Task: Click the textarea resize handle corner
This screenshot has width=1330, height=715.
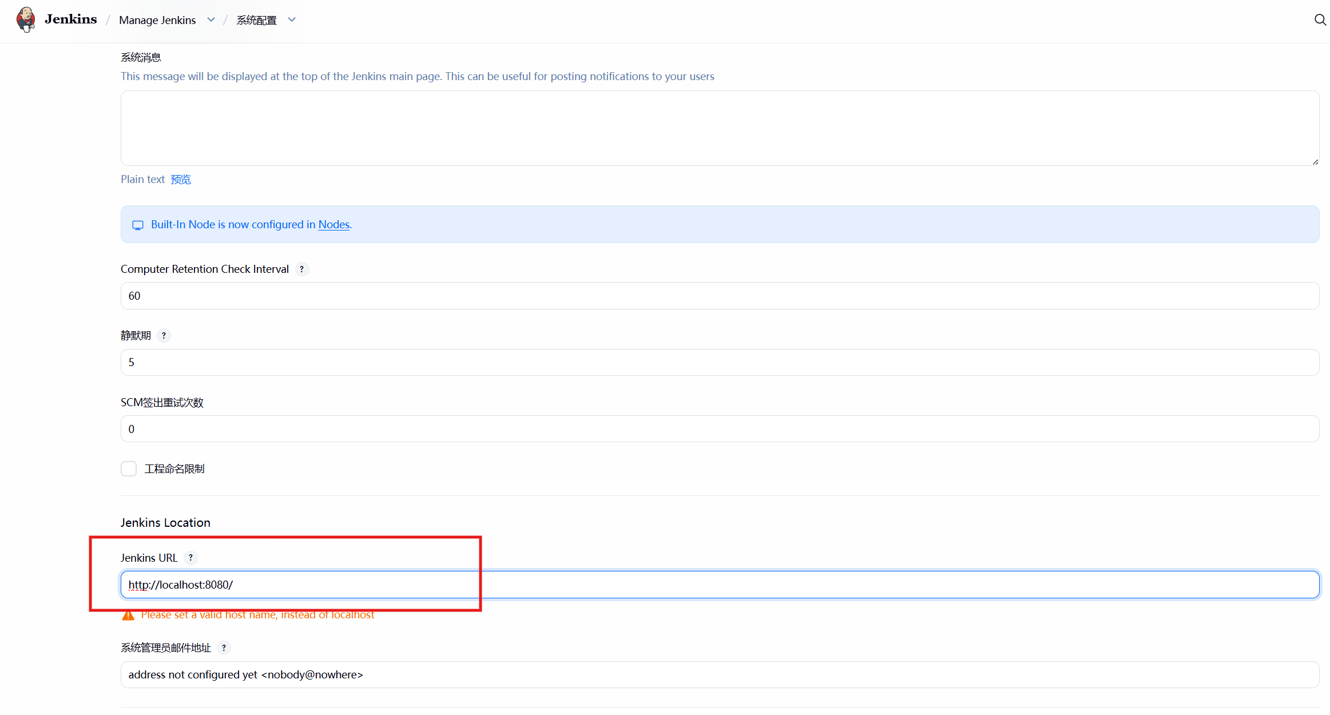Action: tap(1315, 162)
